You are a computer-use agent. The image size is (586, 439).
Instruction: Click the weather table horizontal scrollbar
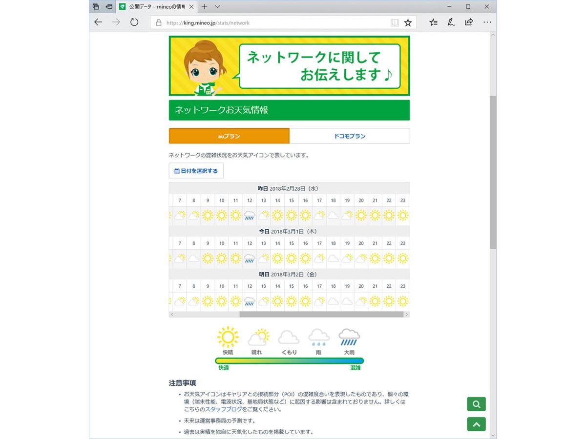(321, 315)
